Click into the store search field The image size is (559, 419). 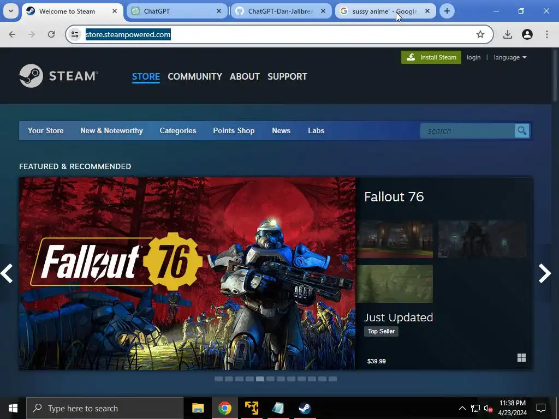pos(468,131)
